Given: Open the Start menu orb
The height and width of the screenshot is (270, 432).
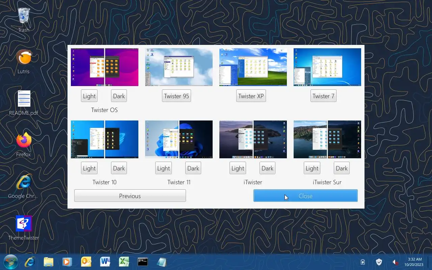Looking at the screenshot, I should coord(11,262).
